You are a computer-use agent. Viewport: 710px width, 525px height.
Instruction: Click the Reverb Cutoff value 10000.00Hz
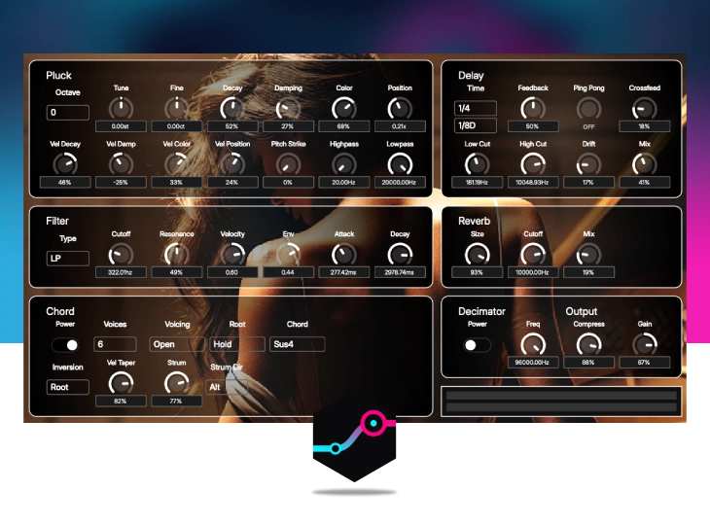[x=533, y=272]
